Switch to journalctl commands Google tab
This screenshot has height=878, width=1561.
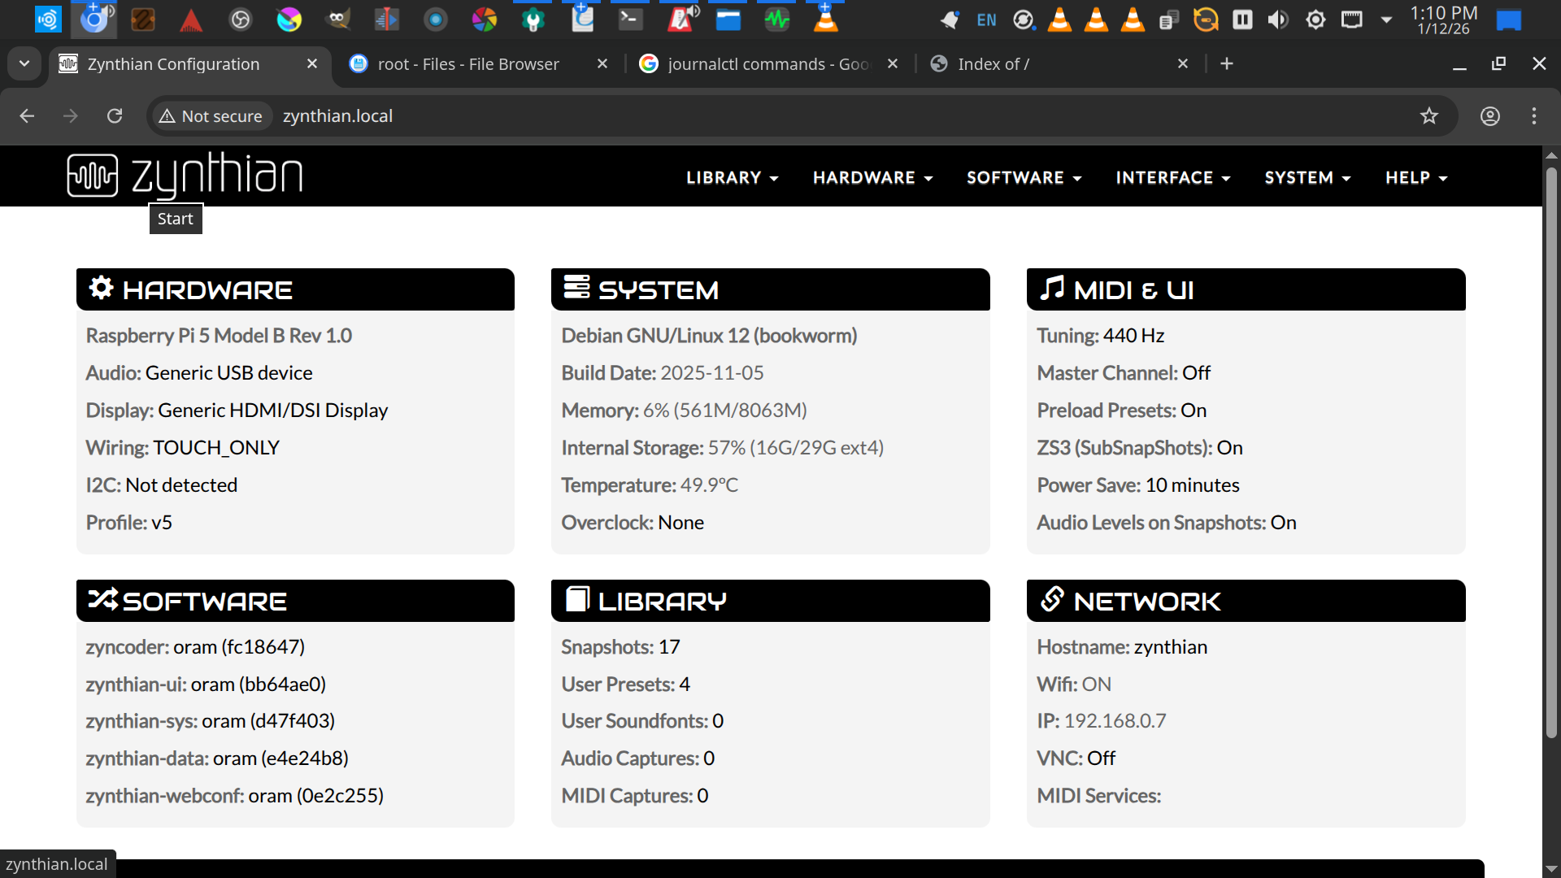767,64
